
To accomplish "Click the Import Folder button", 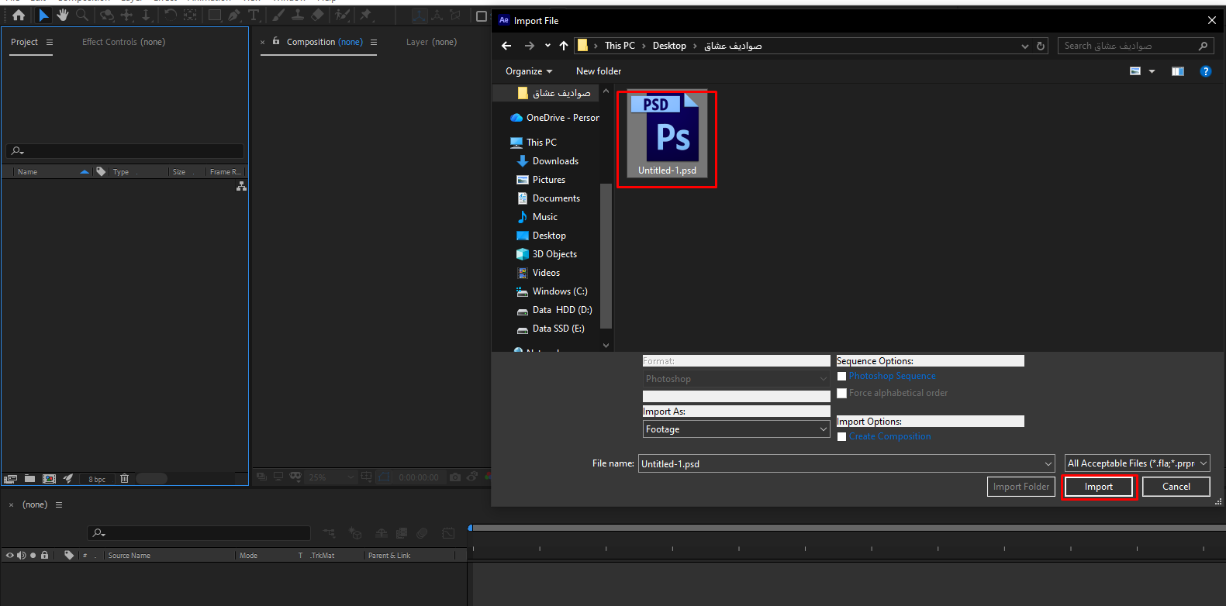I will 1021,487.
